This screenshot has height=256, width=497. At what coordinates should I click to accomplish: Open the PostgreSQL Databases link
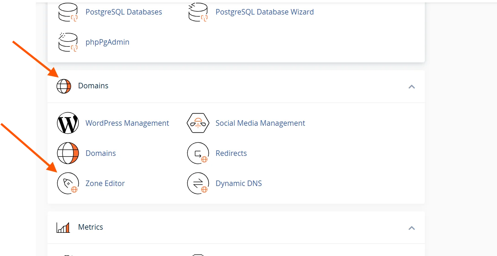point(123,12)
